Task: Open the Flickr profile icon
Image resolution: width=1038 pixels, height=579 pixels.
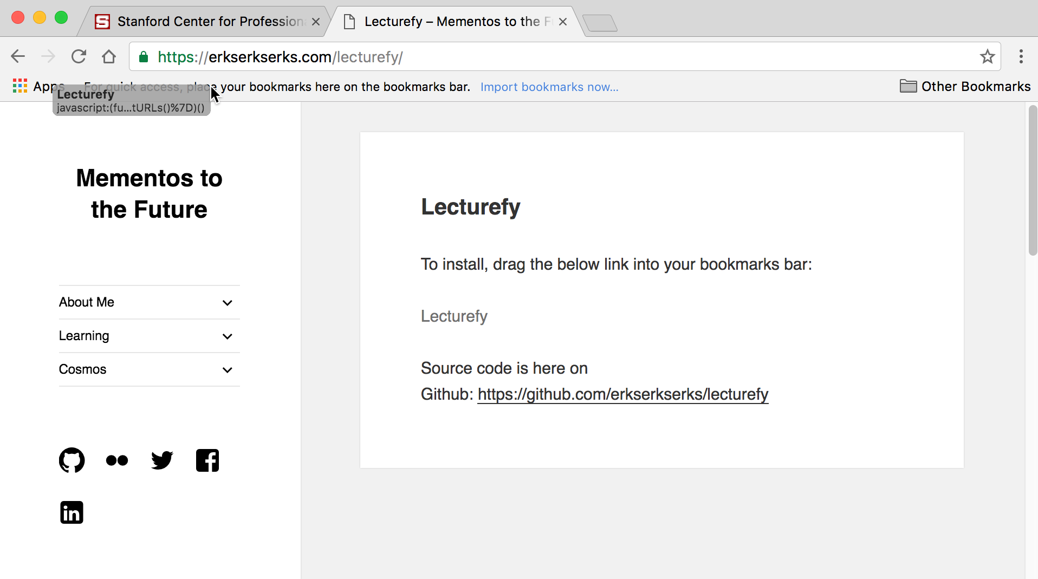Action: pyautogui.click(x=117, y=460)
